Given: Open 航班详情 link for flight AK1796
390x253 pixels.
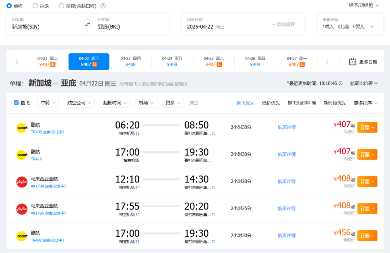Looking at the screenshot, I should pos(286,208).
